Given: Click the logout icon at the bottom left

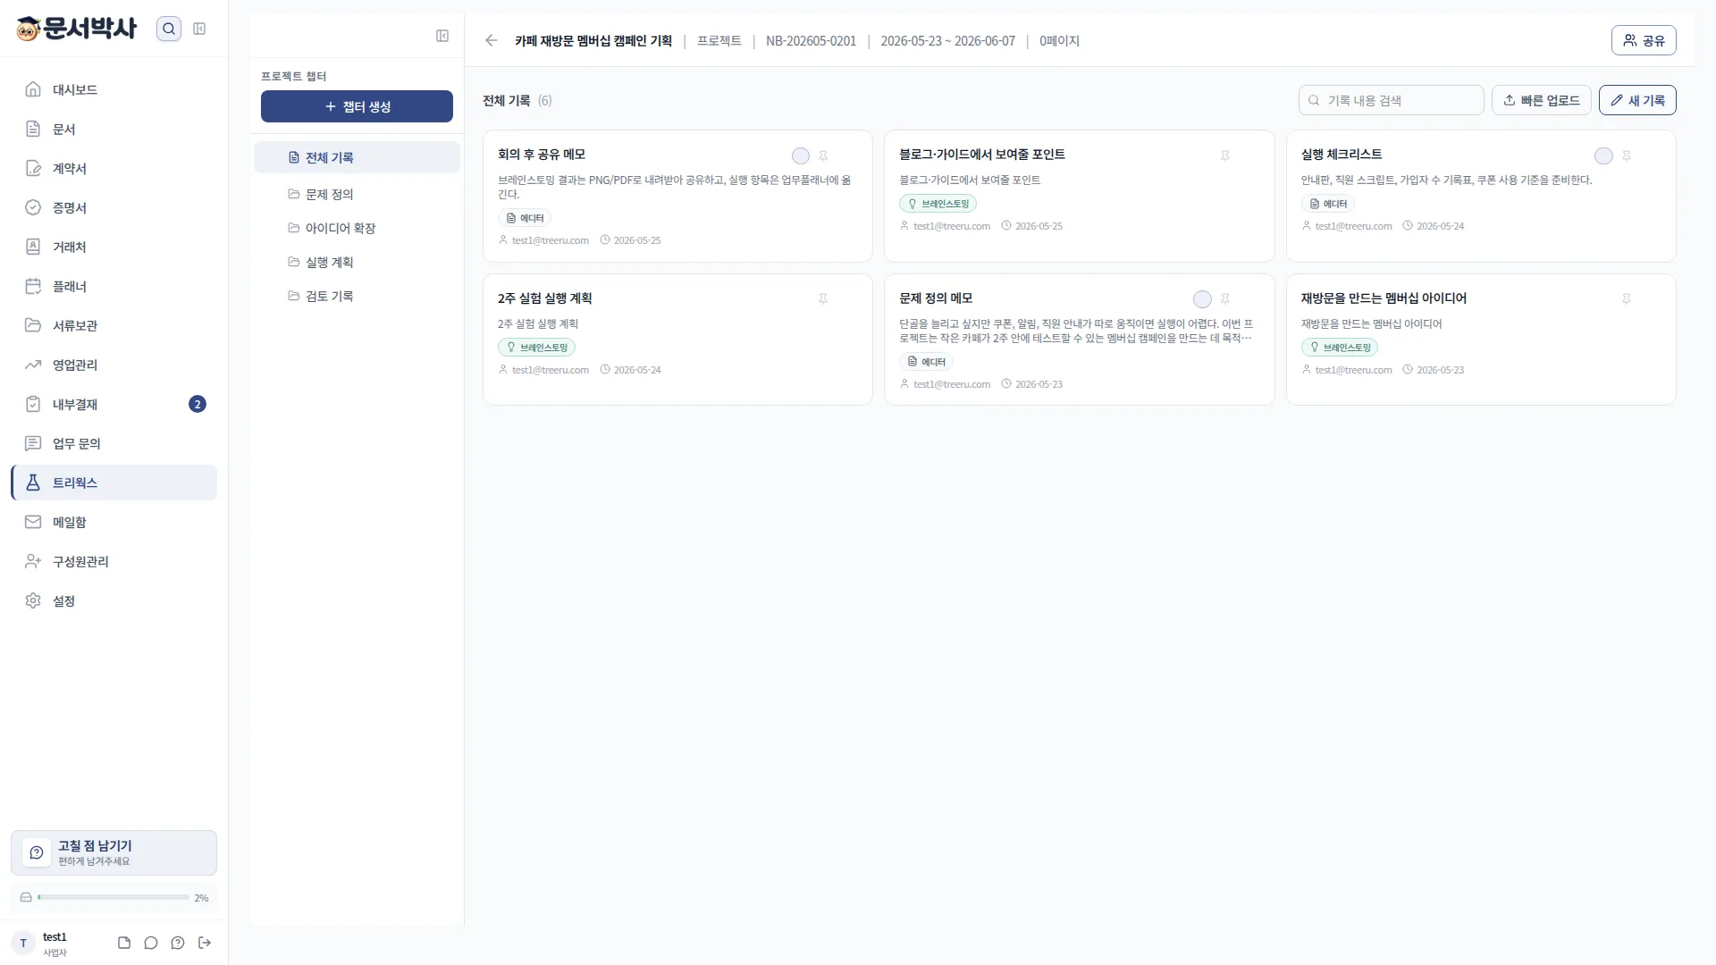Looking at the screenshot, I should pyautogui.click(x=205, y=943).
